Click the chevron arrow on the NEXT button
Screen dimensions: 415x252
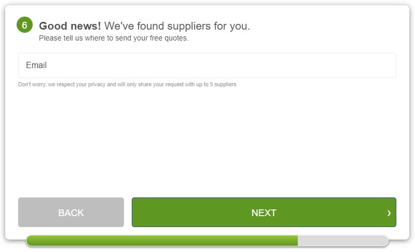coord(389,213)
